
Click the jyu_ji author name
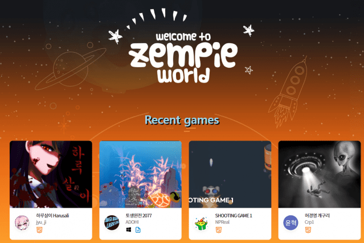point(41,222)
